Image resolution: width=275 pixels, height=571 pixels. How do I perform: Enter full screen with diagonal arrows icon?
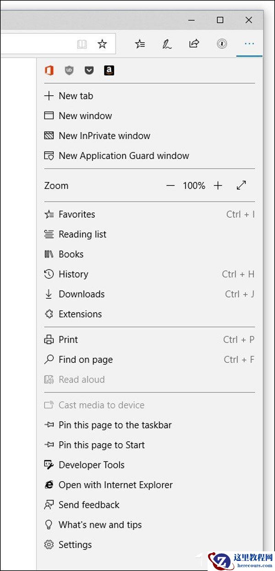pos(242,185)
